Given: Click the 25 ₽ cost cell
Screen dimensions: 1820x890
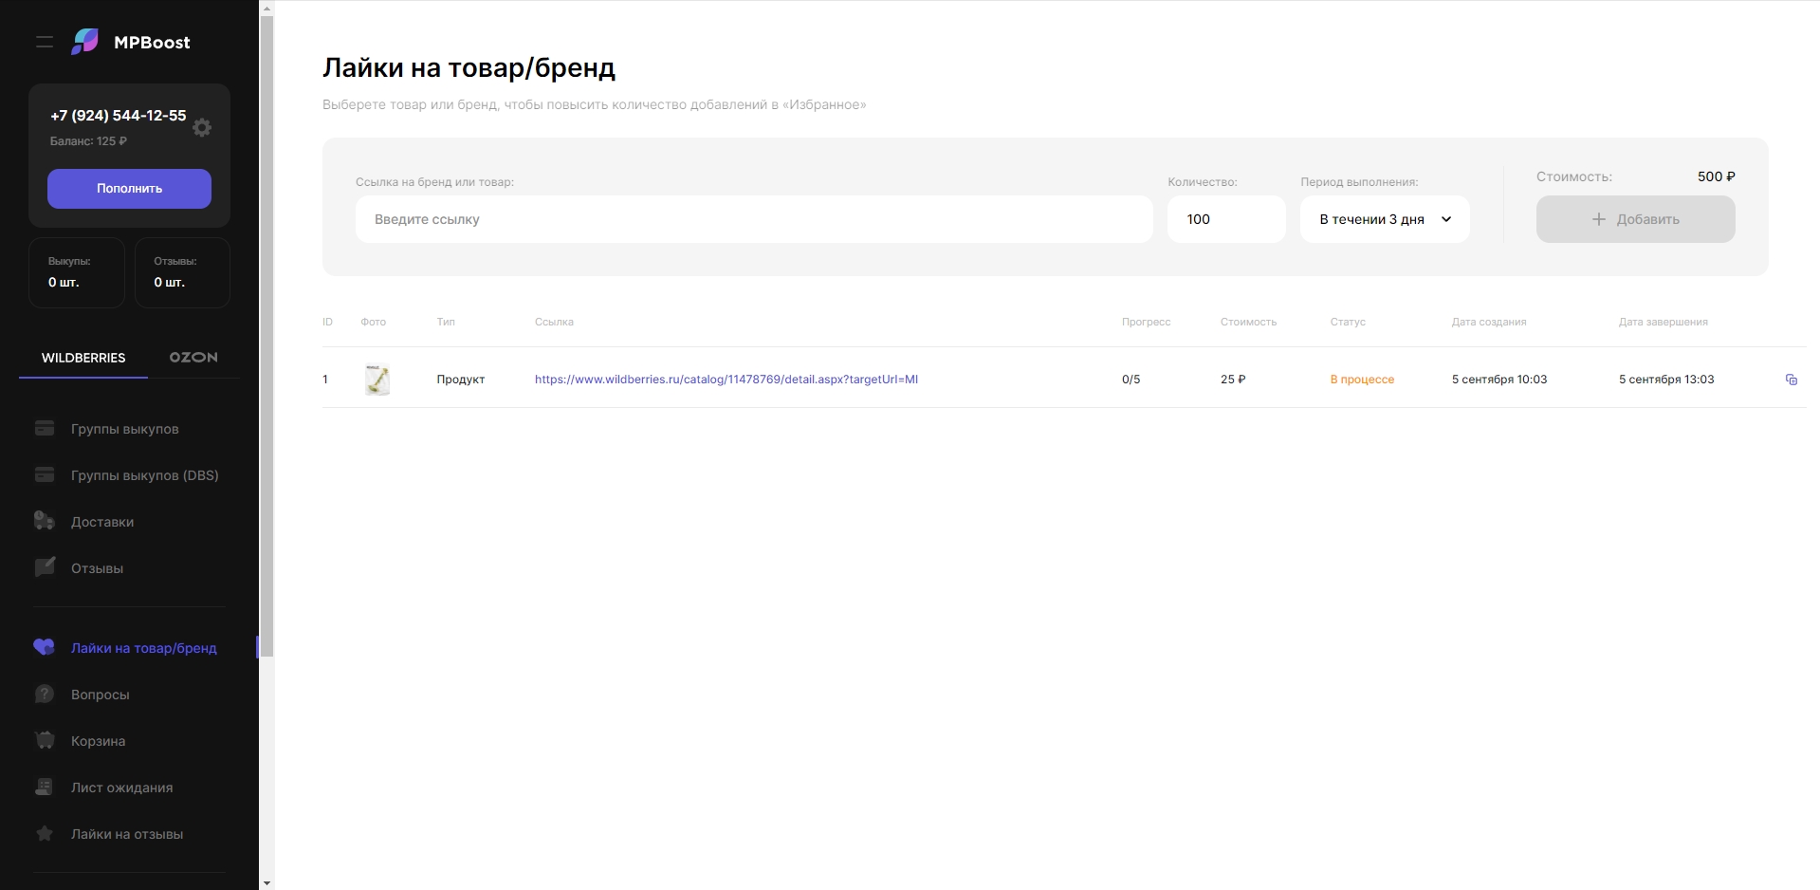Looking at the screenshot, I should pos(1233,380).
